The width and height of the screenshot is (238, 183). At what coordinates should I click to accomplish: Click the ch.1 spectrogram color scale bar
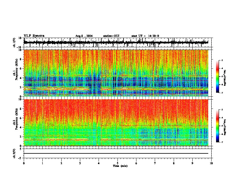(x=218, y=77)
